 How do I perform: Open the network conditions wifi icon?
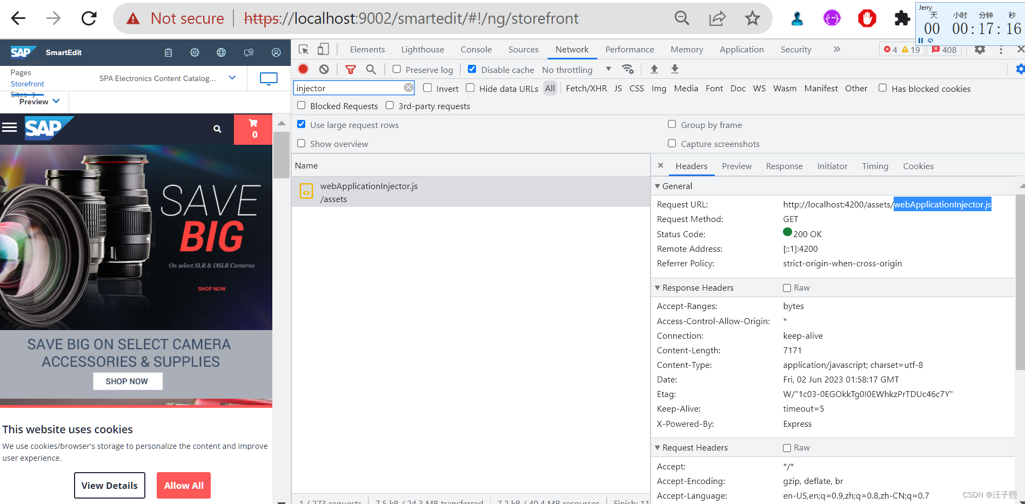tap(628, 69)
